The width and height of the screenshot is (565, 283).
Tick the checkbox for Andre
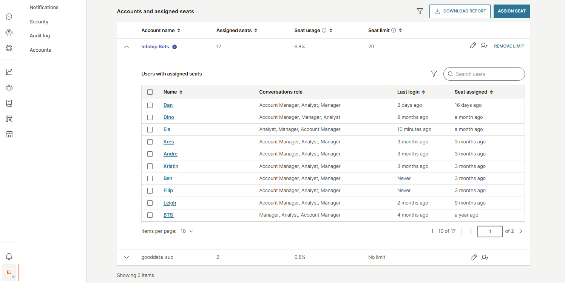point(150,154)
